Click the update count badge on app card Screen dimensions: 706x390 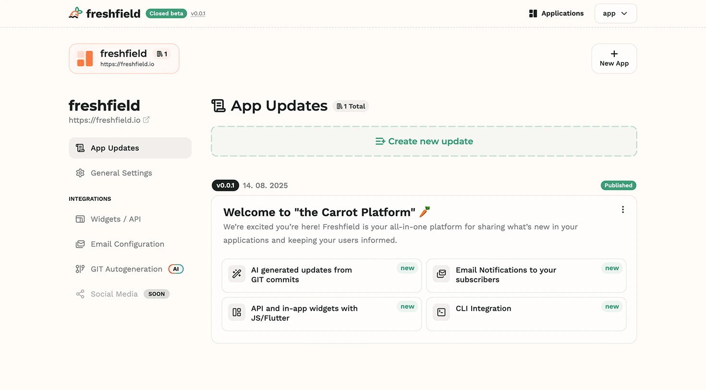162,54
